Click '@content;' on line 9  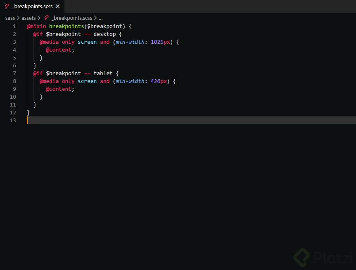[60, 89]
